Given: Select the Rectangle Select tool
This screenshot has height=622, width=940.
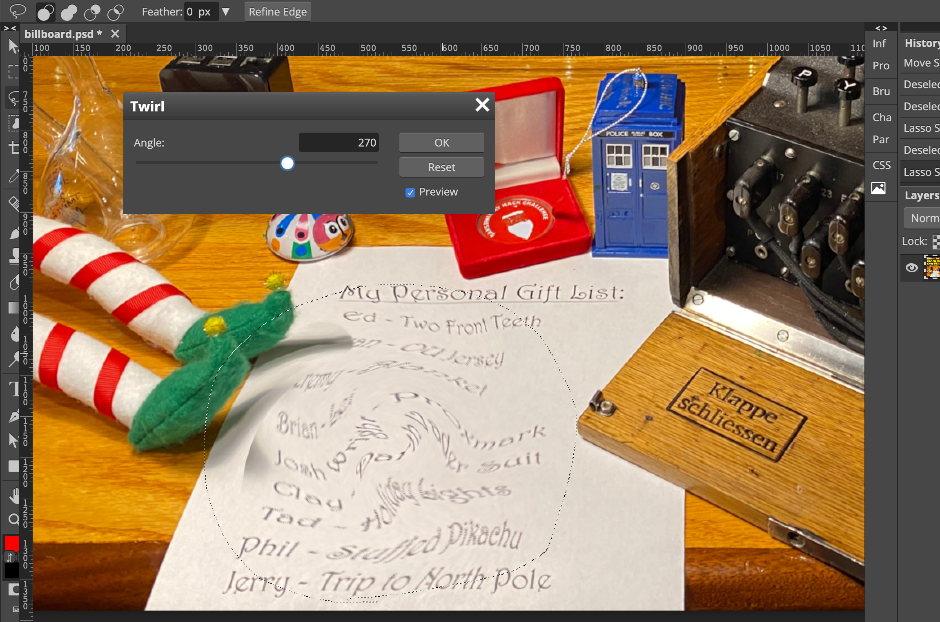Looking at the screenshot, I should [13, 72].
